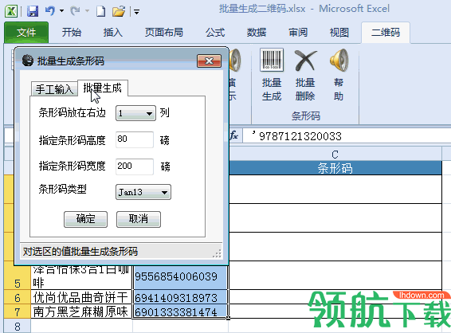Close the 批量生成条形码 dialog

click(209, 61)
